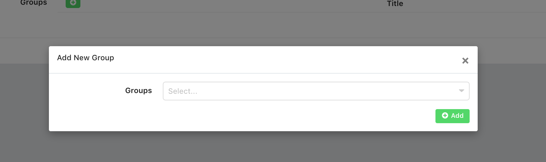
Task: Click the small triangle caret in Groups field
Action: point(461,91)
